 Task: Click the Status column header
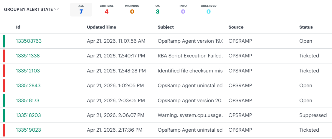pyautogui.click(x=306, y=27)
